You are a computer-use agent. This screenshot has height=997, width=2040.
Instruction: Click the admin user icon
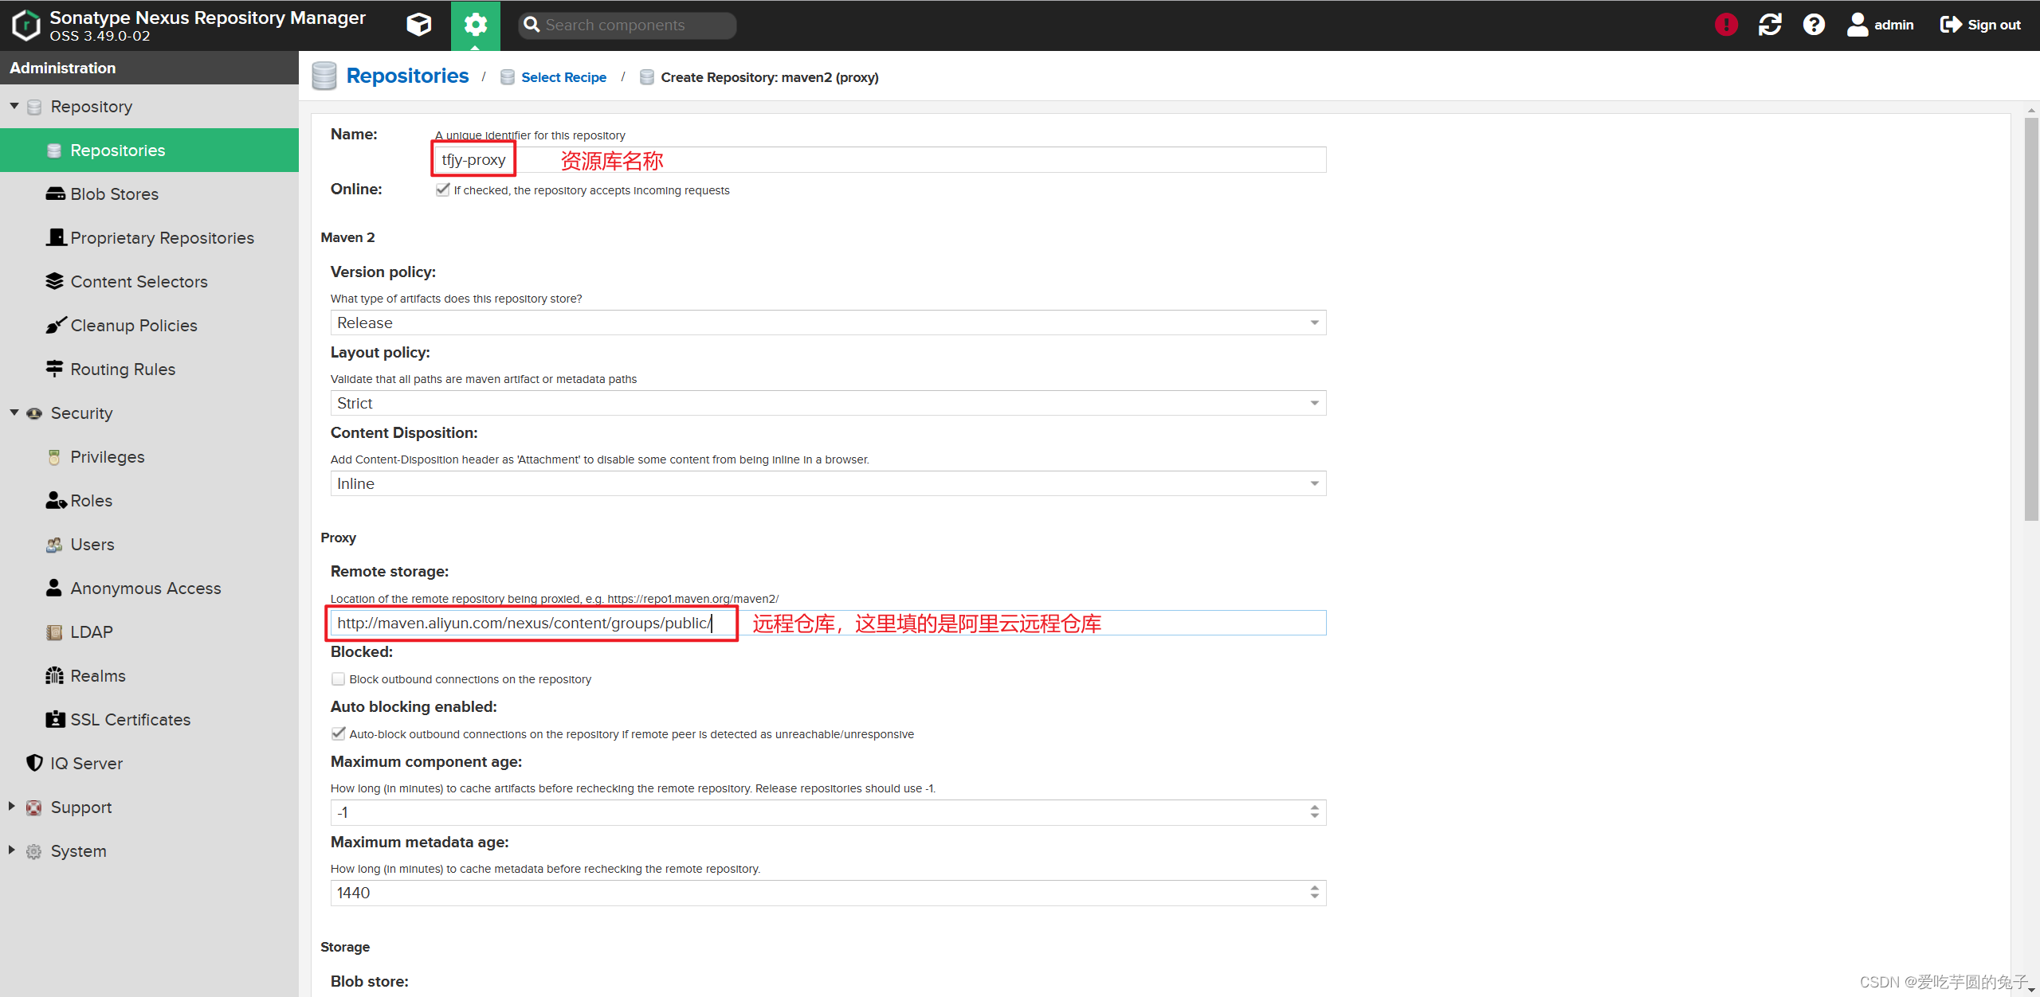click(1858, 25)
